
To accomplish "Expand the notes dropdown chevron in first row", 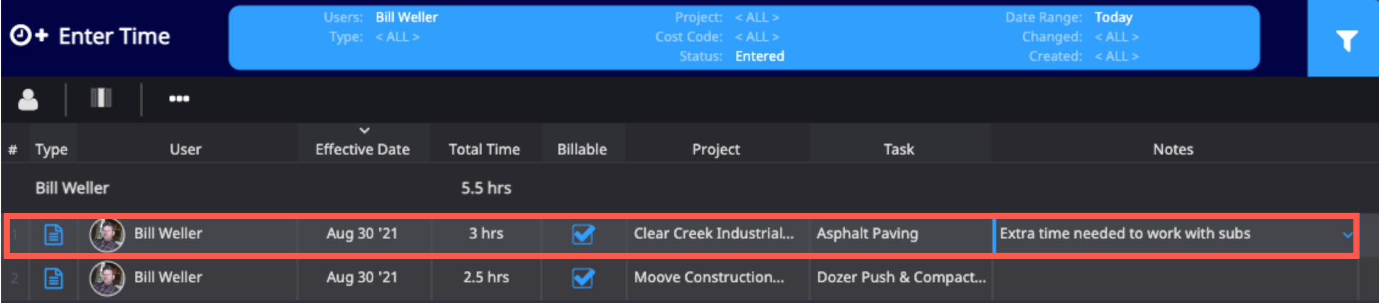I will pos(1347,234).
